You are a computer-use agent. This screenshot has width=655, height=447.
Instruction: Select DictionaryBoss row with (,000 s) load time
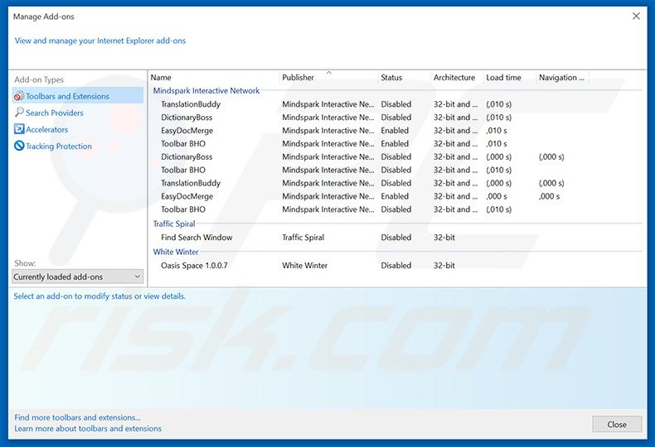tap(395, 156)
